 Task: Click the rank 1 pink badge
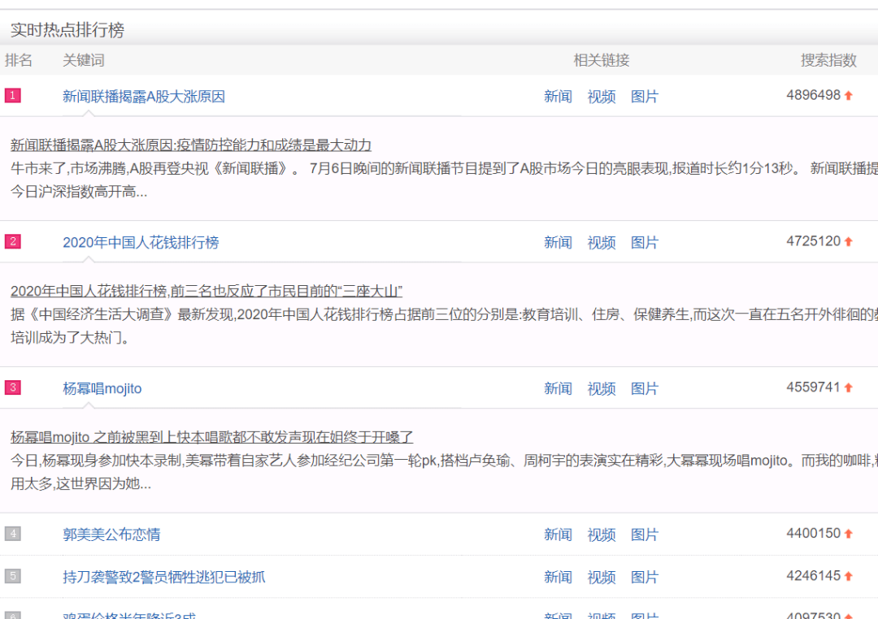tap(12, 96)
